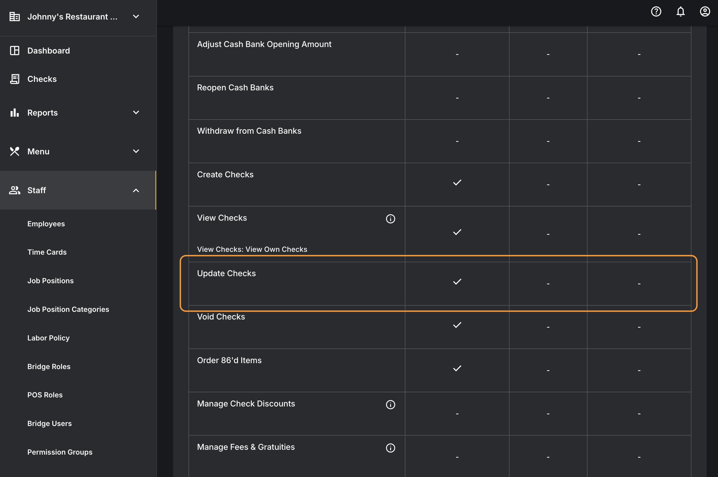The width and height of the screenshot is (718, 477).
Task: Click the Menu fork and knife icon
Action: 15,151
